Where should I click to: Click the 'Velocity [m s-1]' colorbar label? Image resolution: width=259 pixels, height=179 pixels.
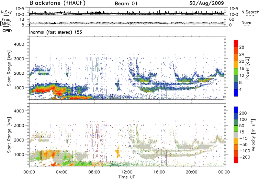(253, 135)
